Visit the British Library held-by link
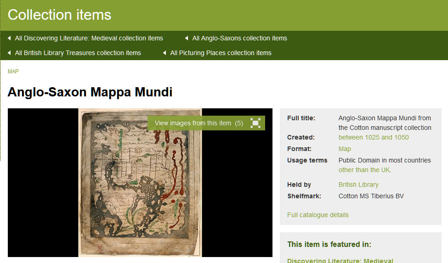The width and height of the screenshot is (448, 263). pos(358,185)
